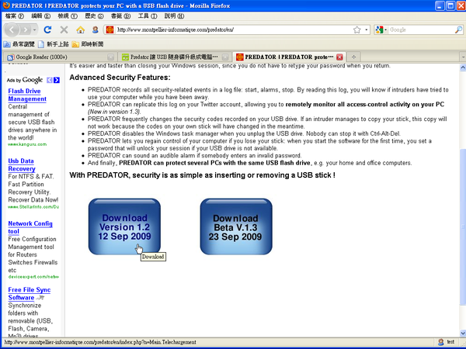Open the Usb Data Recovery ad link

[22, 164]
